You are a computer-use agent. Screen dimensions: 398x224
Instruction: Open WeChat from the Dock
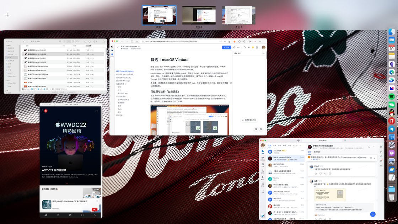(x=392, y=105)
